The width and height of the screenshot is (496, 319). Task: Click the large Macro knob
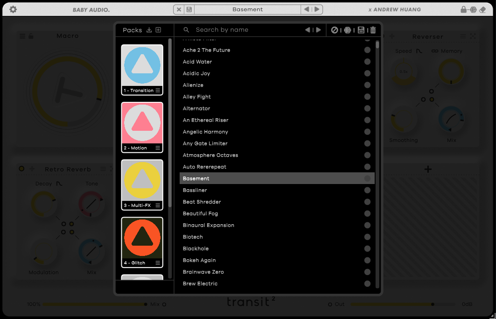coord(68,92)
